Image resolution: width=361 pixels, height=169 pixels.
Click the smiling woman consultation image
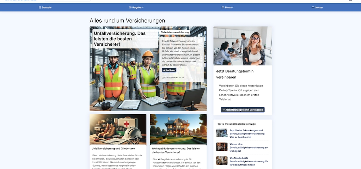243,46
